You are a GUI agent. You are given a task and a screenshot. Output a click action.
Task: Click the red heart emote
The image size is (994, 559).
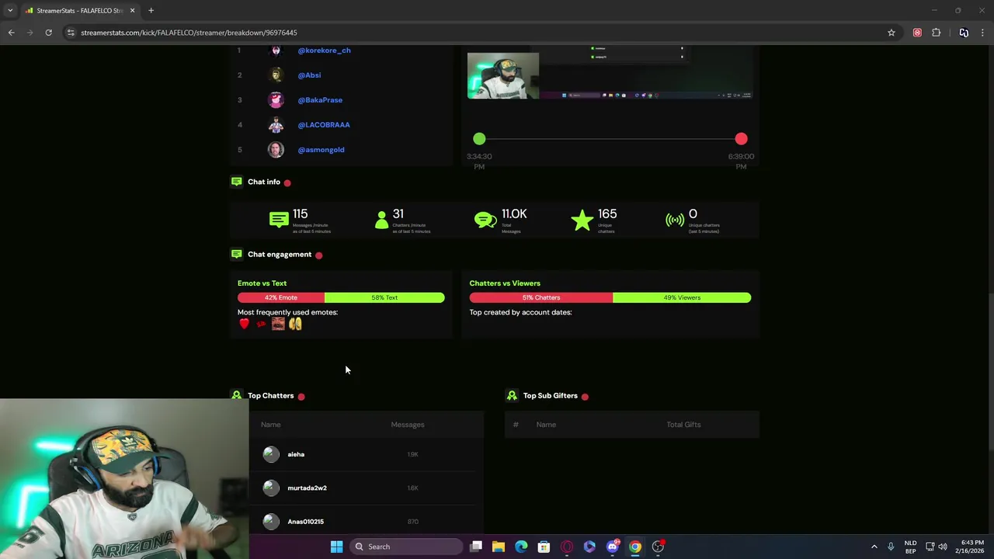pos(245,324)
